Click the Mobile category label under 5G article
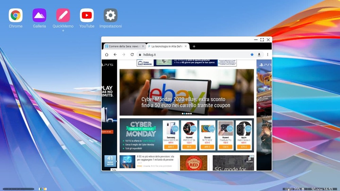The image size is (340, 191). pos(140,166)
